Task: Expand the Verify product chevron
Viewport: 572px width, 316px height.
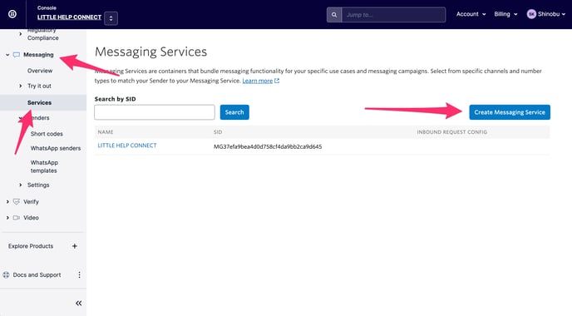Action: (7, 202)
